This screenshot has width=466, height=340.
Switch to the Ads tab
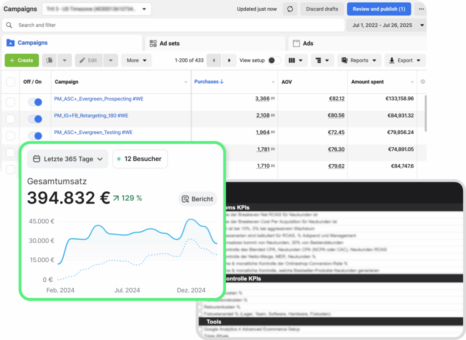pyautogui.click(x=308, y=43)
